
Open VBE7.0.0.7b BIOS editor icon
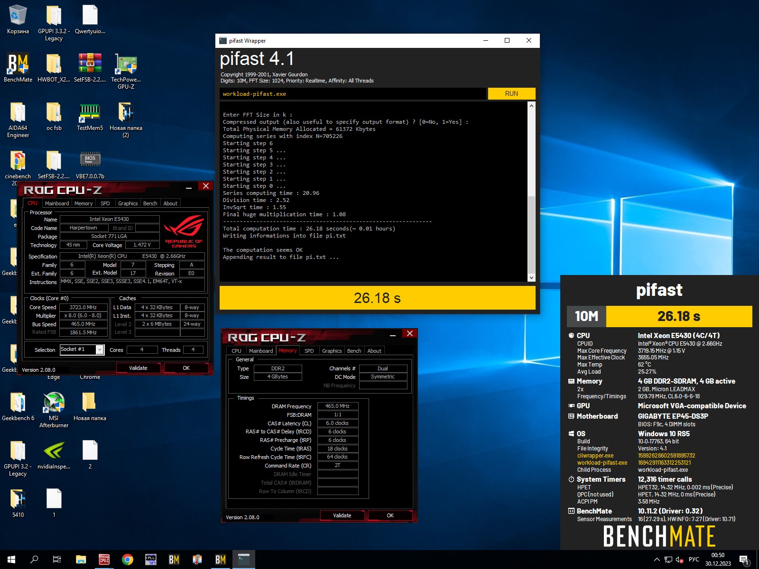click(90, 165)
